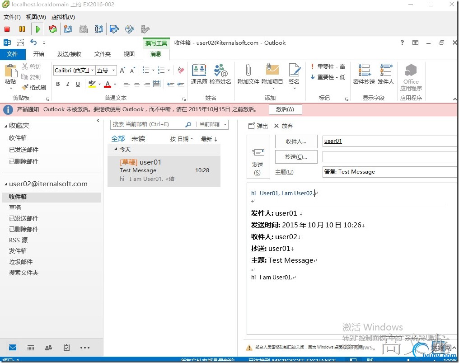Image resolution: width=459 pixels, height=363 pixels.
Task: Click the Office apps (应用程序) icon
Action: (x=411, y=77)
